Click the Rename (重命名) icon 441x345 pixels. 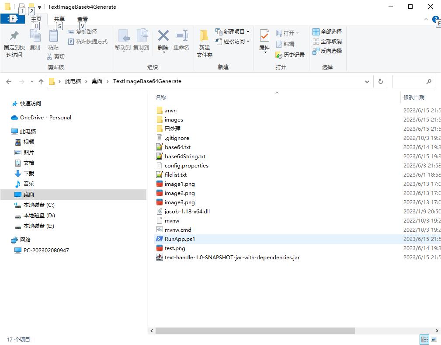click(x=181, y=36)
